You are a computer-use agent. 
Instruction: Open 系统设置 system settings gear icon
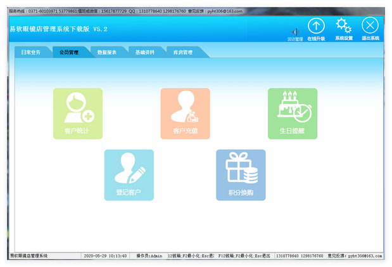click(343, 28)
